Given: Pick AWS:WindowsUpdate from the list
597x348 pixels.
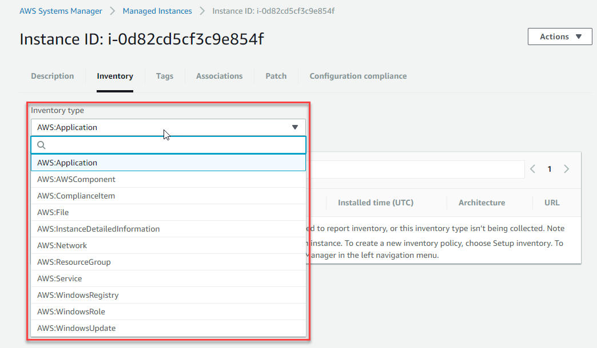Looking at the screenshot, I should [x=168, y=328].
